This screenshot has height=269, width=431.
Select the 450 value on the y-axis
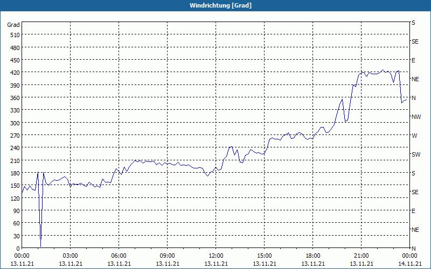15,60
